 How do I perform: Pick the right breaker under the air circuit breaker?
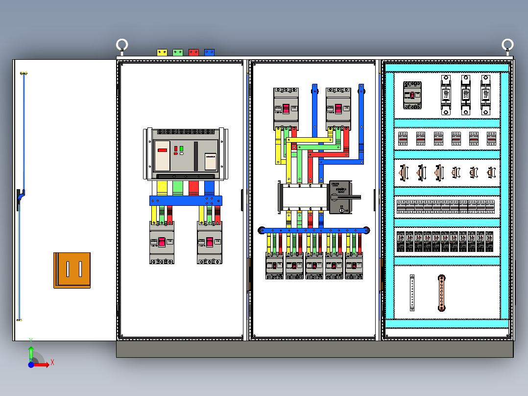210,243
